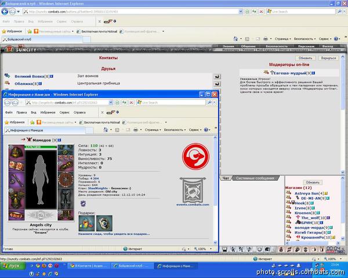Open the address bar dropdown in main browser
The width and height of the screenshot is (348, 278).
coord(240,12)
